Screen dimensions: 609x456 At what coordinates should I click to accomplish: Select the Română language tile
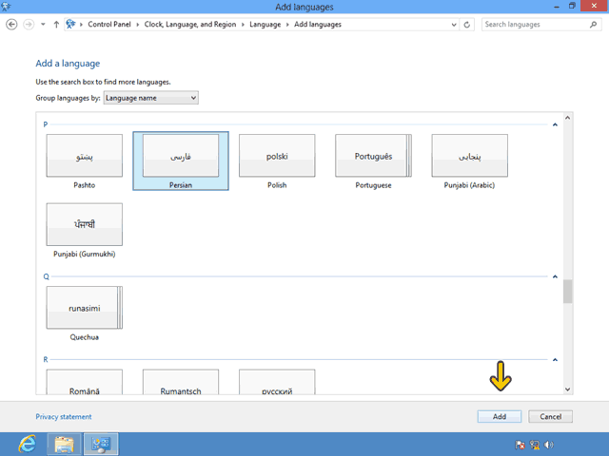click(85, 382)
